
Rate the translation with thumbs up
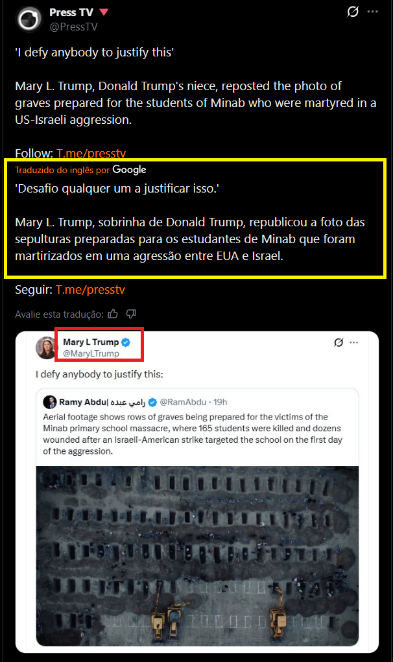click(113, 314)
